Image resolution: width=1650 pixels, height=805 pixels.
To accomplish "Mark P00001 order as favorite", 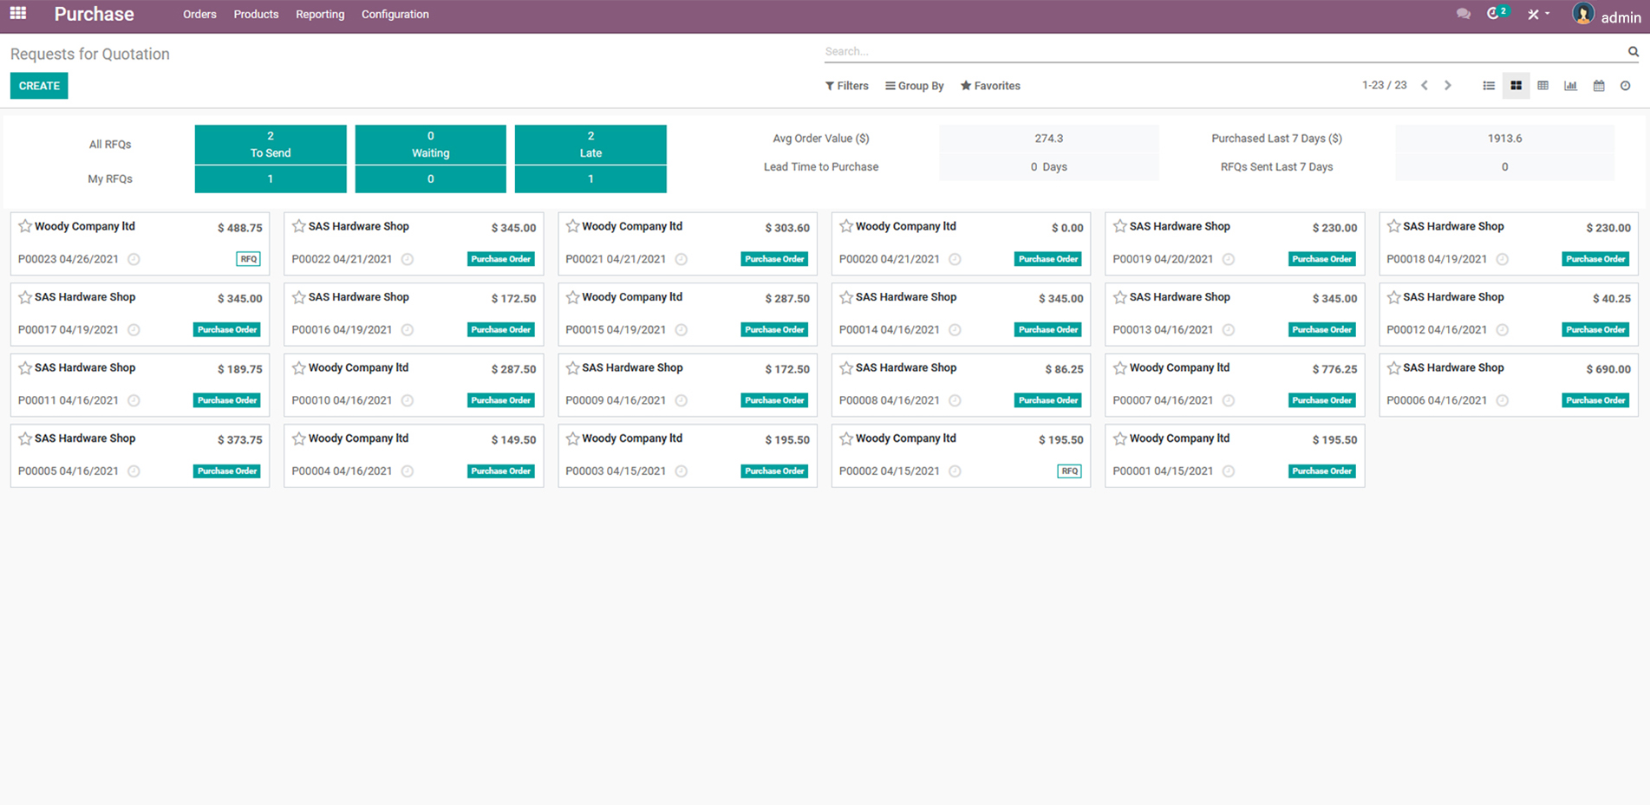I will coord(1120,438).
